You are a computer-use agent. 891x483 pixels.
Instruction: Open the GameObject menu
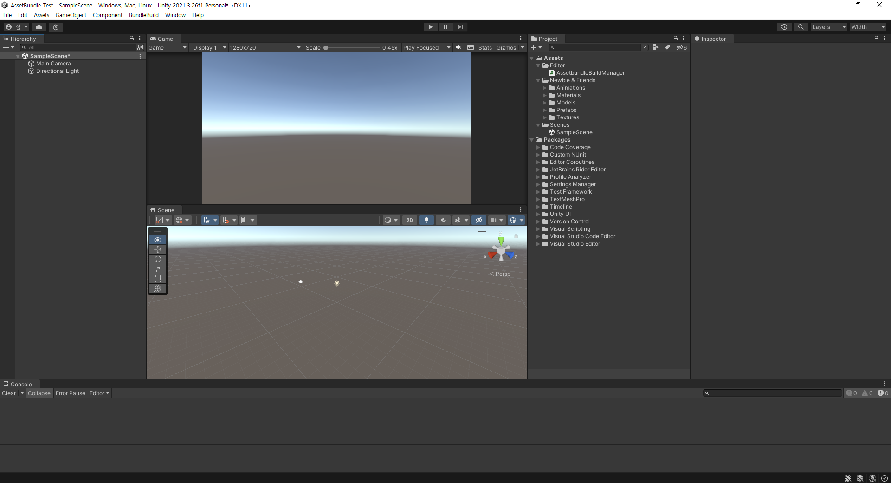click(x=71, y=15)
